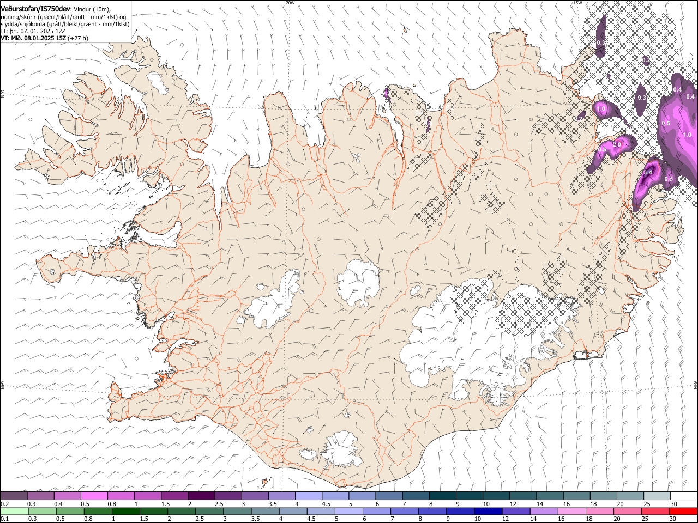
Task: Click the 64N latitude label at the map's right edge
Action: 695,385
